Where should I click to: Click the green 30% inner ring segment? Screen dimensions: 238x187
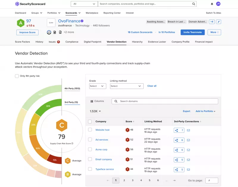pos(48,107)
